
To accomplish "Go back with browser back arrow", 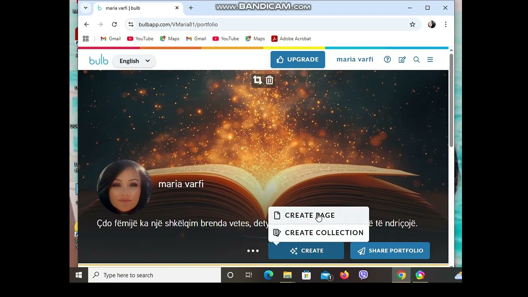I will [87, 24].
